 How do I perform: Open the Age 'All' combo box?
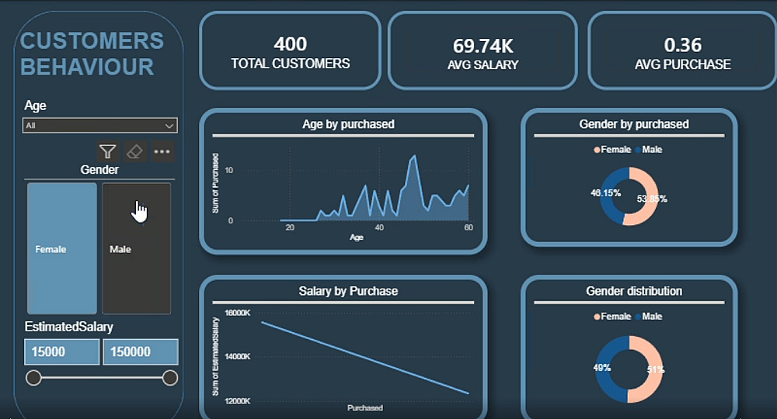tap(99, 126)
